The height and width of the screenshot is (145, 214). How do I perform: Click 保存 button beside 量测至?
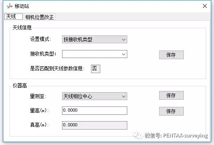tap(171, 95)
